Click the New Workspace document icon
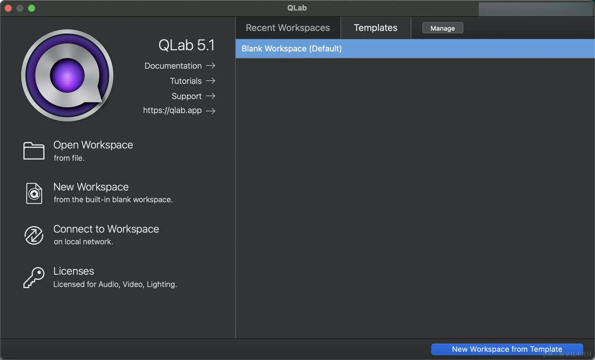Screen dimensions: 595x360 [34, 193]
